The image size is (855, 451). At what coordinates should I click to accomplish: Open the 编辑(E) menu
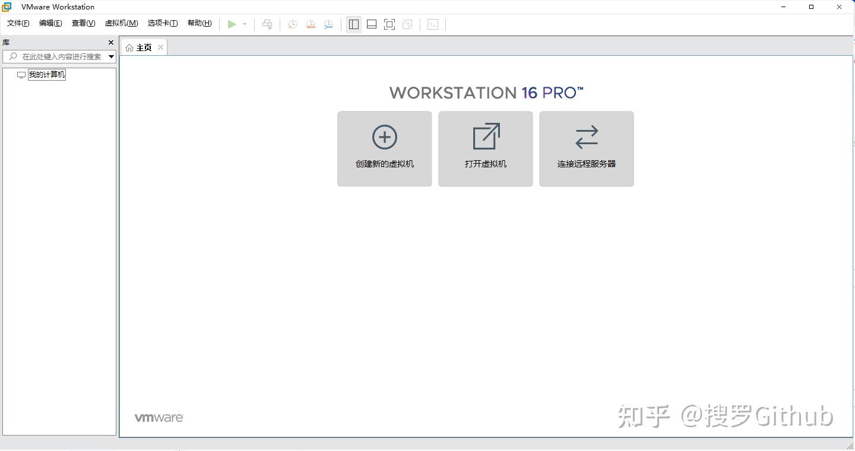[x=50, y=23]
